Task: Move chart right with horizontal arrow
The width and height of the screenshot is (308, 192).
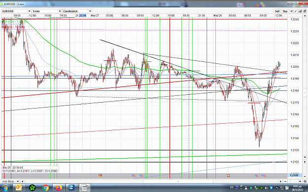Action: coord(281,181)
